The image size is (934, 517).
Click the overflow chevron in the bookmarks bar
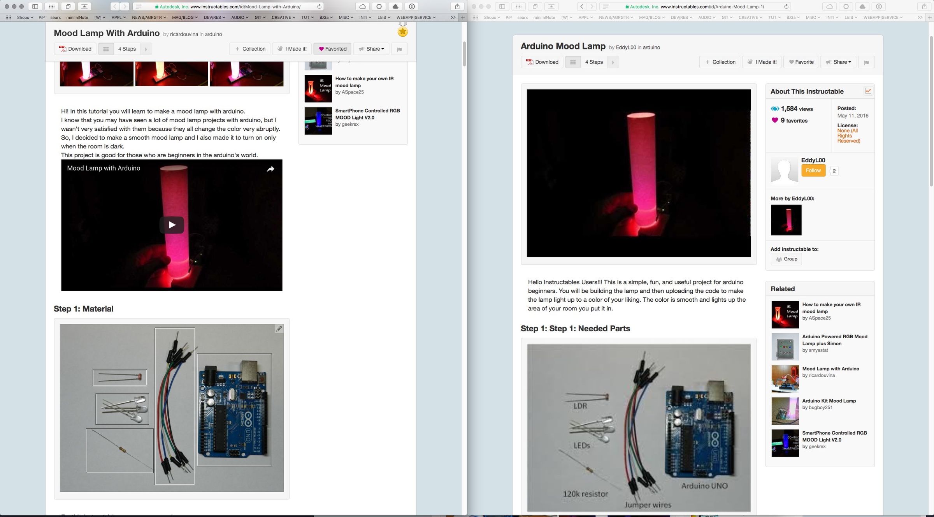pyautogui.click(x=453, y=17)
